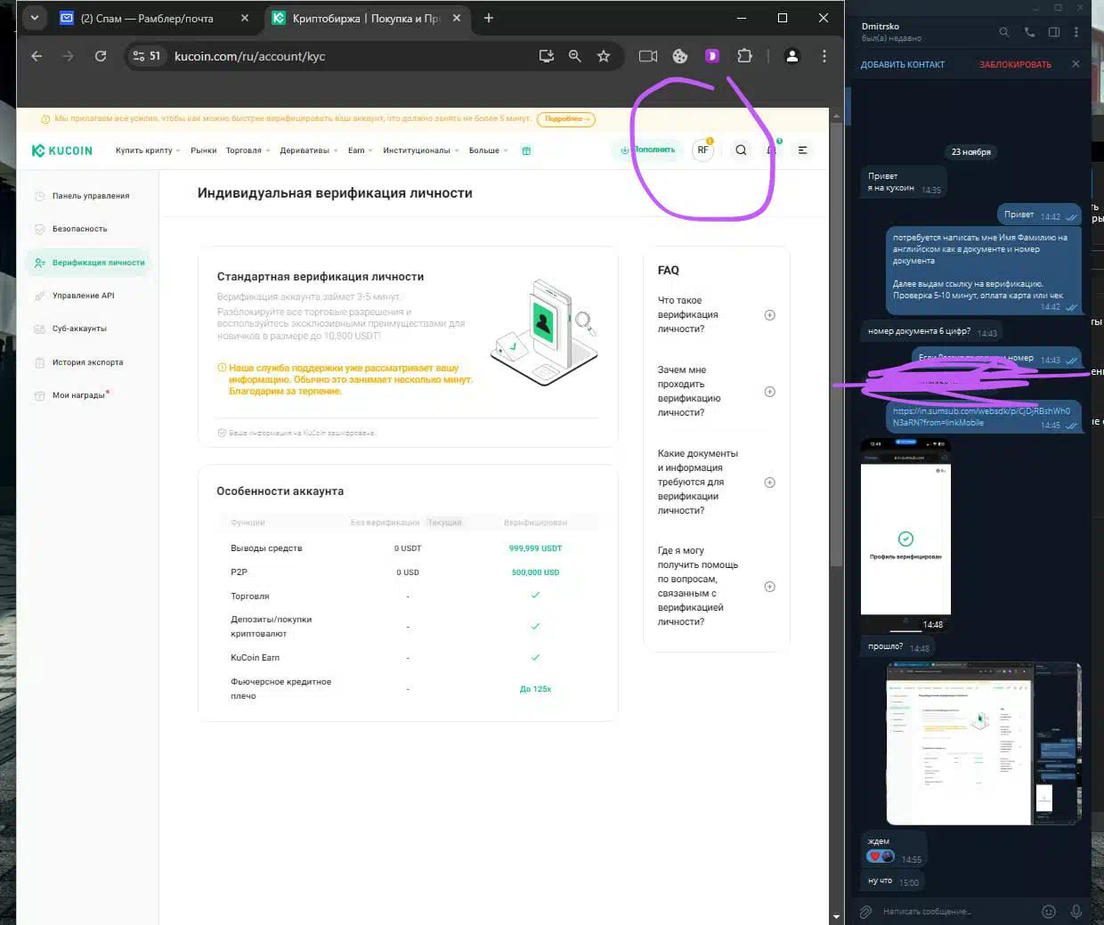Click the Telegram message input field
This screenshot has height=925, width=1104.
[x=957, y=911]
